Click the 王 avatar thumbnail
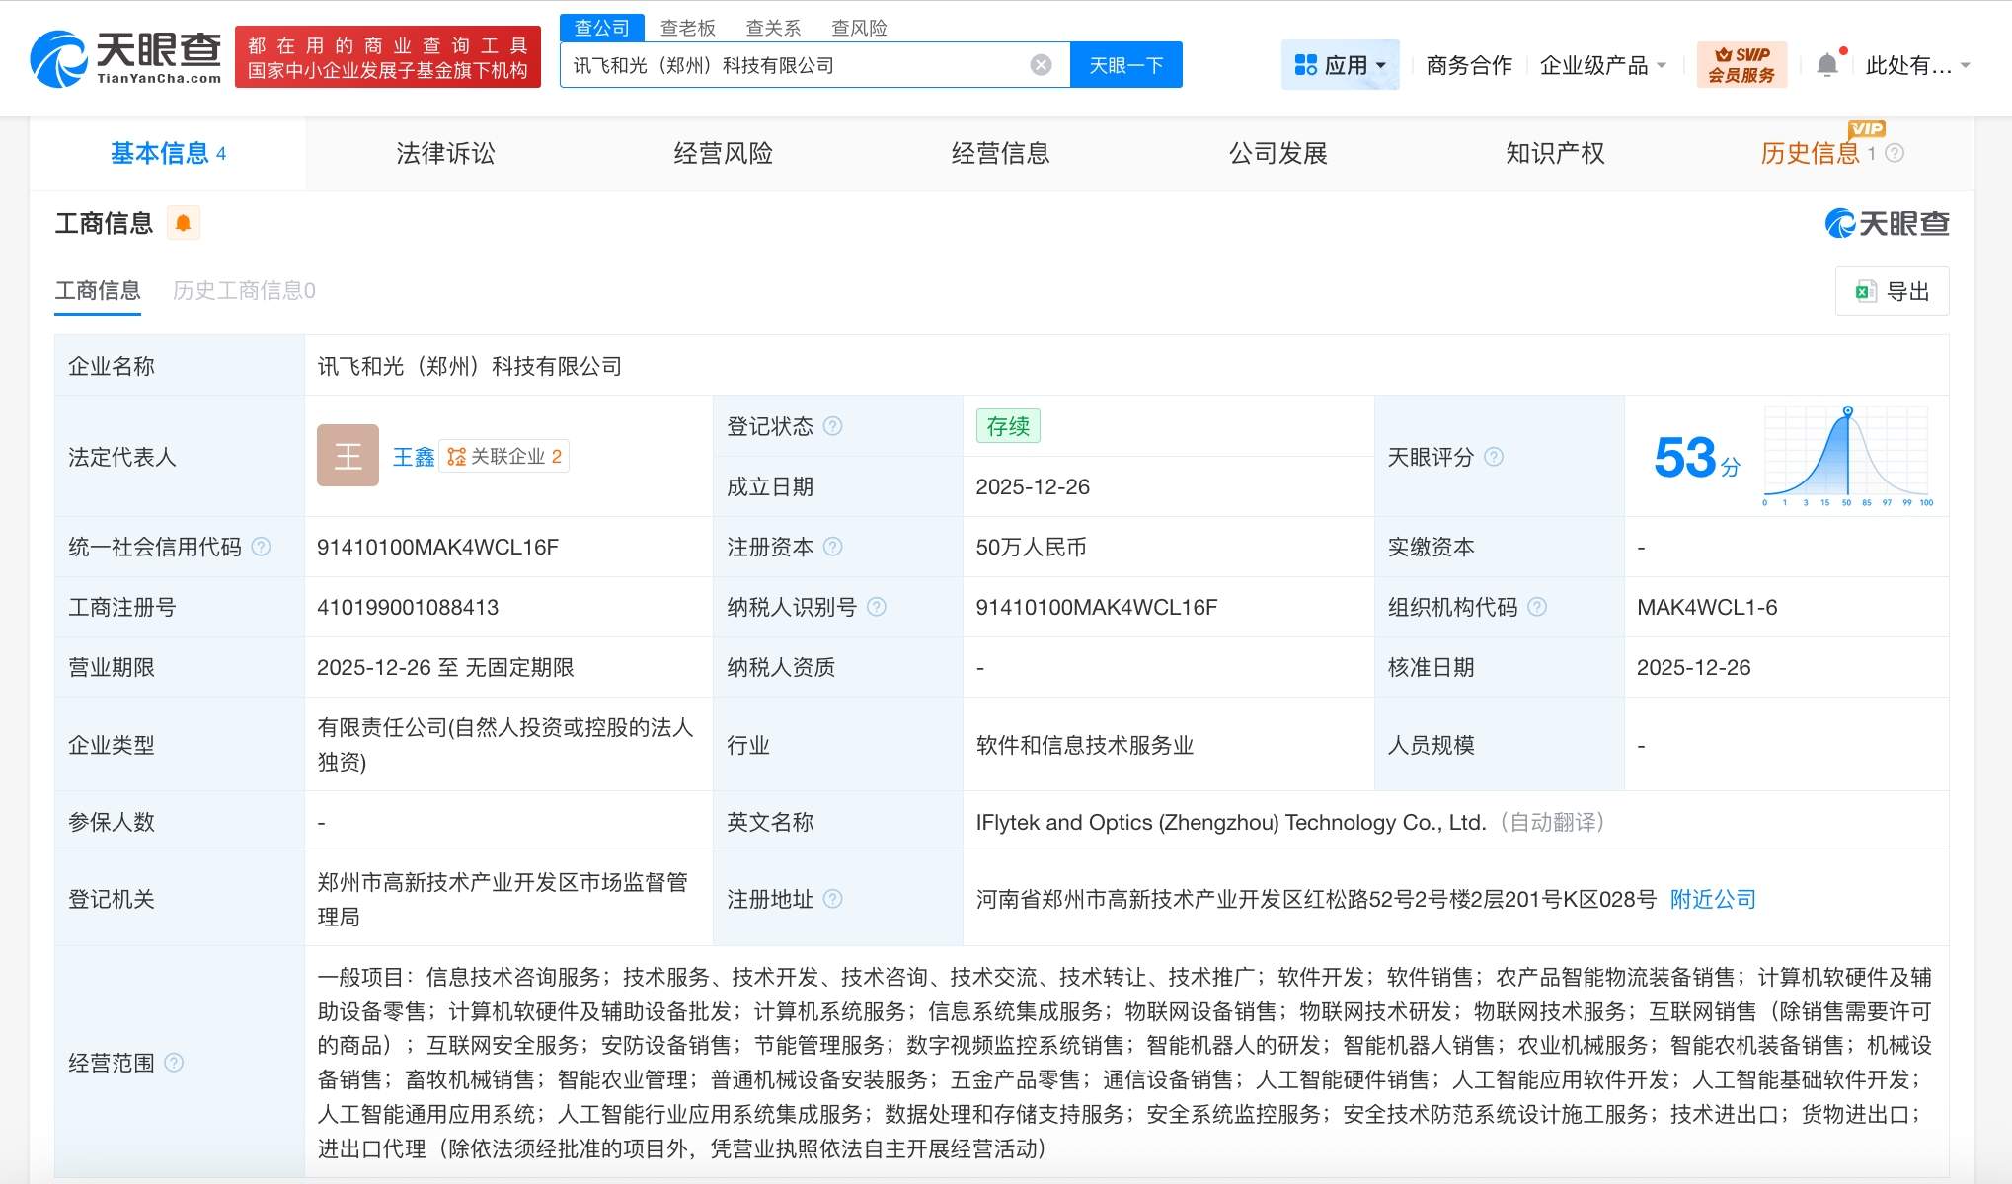The image size is (2012, 1184). (348, 456)
